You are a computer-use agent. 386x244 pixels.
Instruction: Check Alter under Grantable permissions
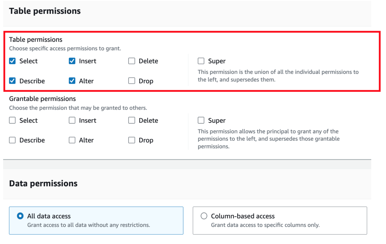(72, 140)
